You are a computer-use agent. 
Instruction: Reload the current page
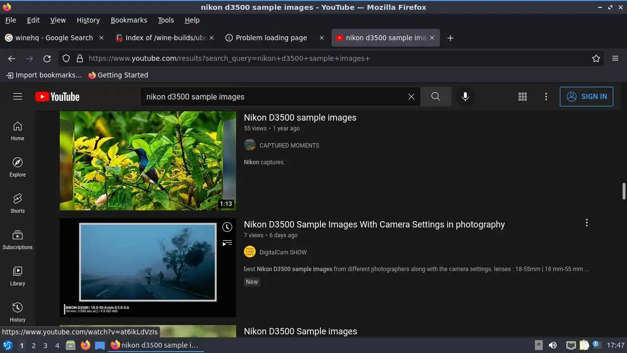pos(47,58)
